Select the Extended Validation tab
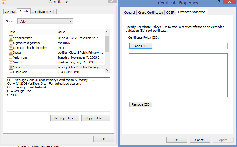Image resolution: width=237 pixels, height=147 pixels. (192, 12)
